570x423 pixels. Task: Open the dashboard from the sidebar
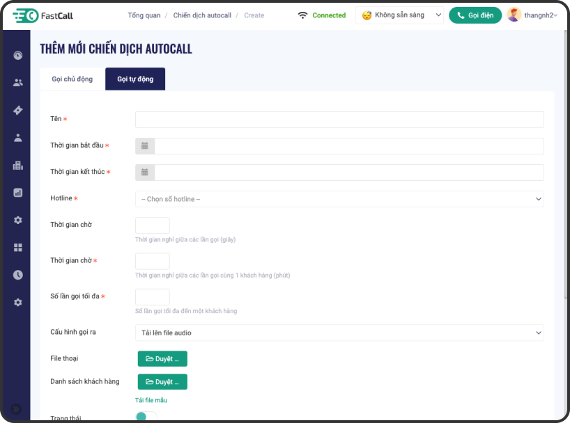click(17, 55)
